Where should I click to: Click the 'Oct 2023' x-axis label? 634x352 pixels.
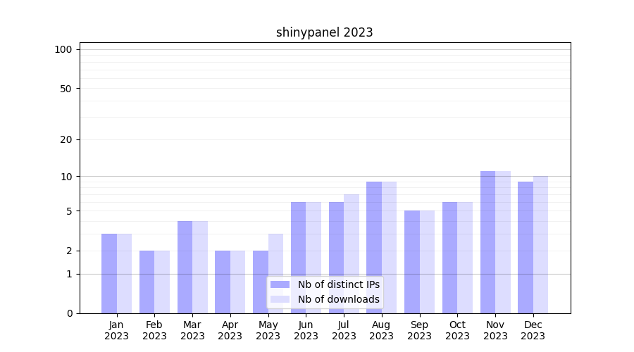coord(457,330)
